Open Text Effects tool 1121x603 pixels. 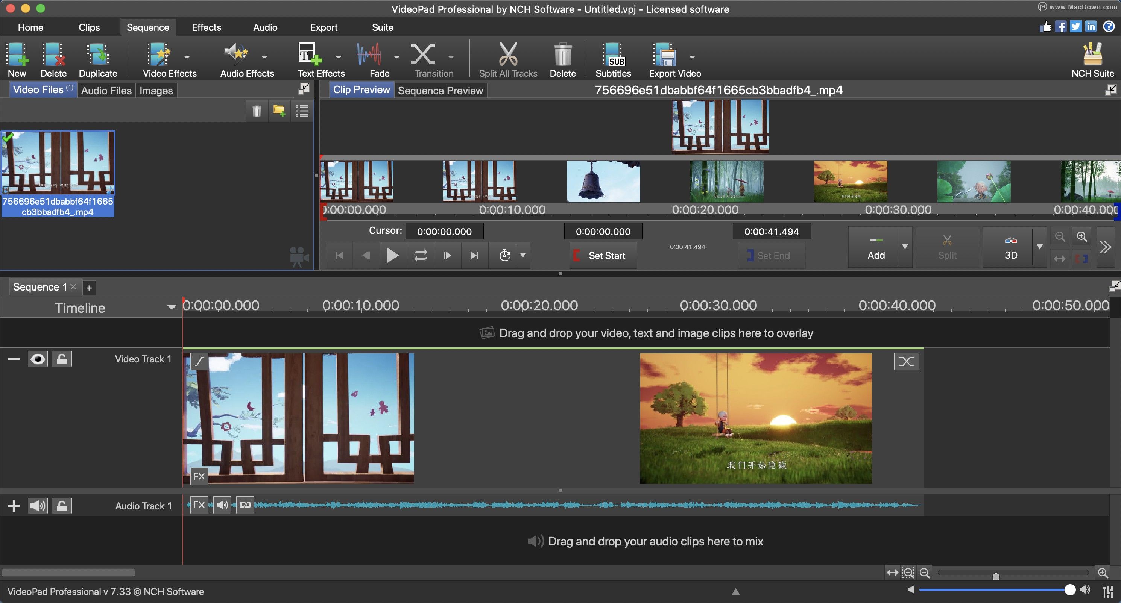(x=321, y=59)
